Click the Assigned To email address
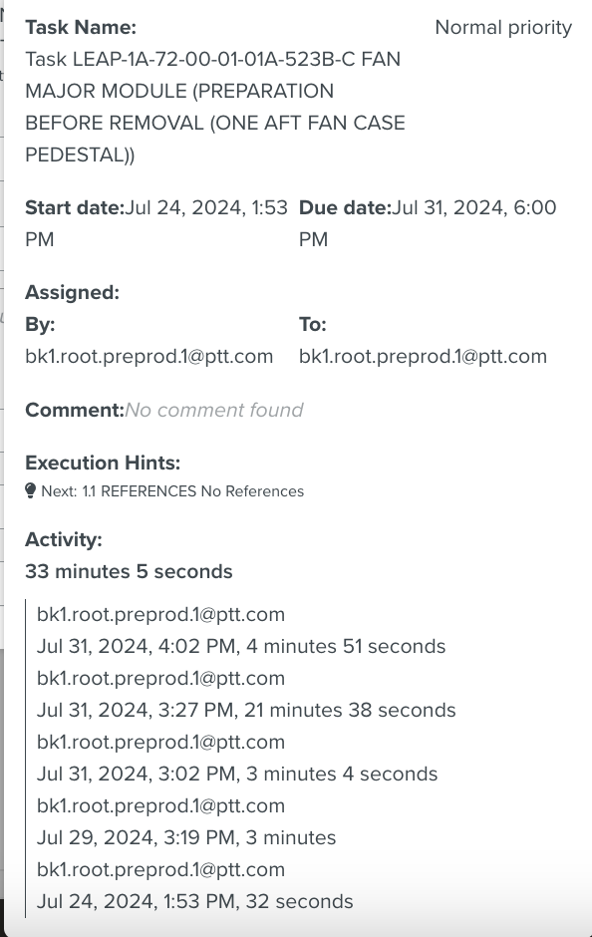 pyautogui.click(x=423, y=356)
